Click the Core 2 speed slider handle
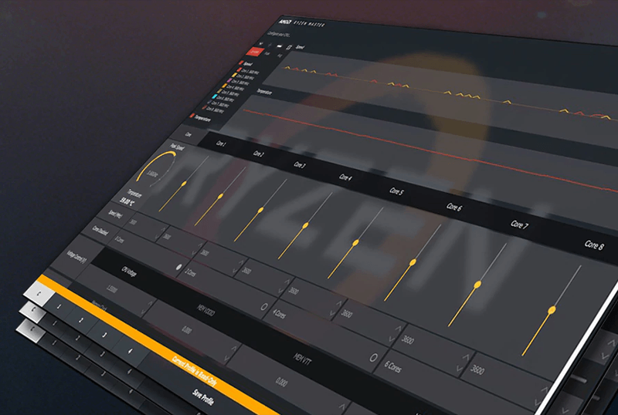This screenshot has height=415, width=618. pyautogui.click(x=220, y=196)
